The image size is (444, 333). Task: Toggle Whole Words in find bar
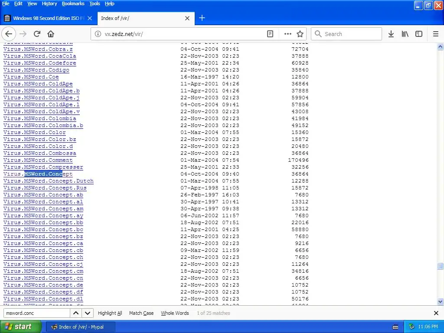pos(175,313)
